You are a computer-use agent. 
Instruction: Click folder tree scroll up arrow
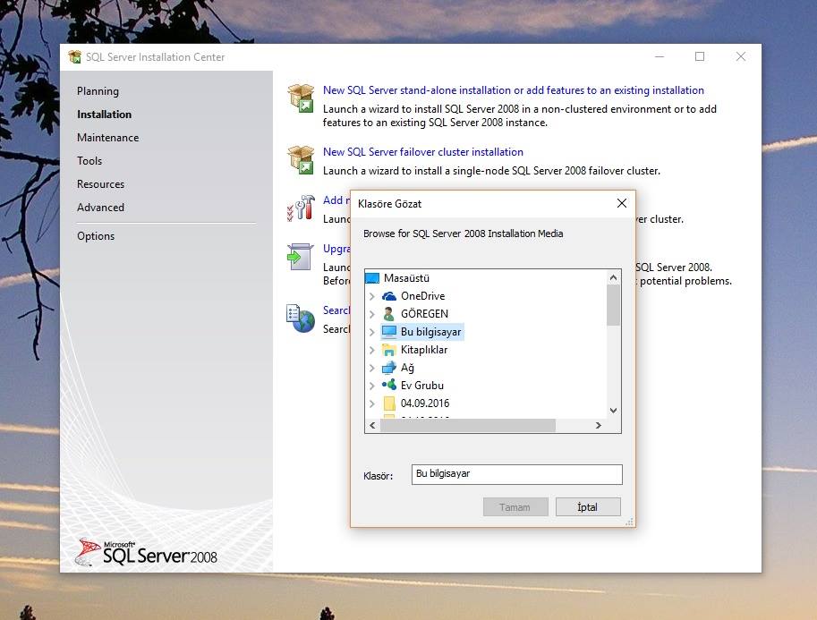tap(613, 277)
